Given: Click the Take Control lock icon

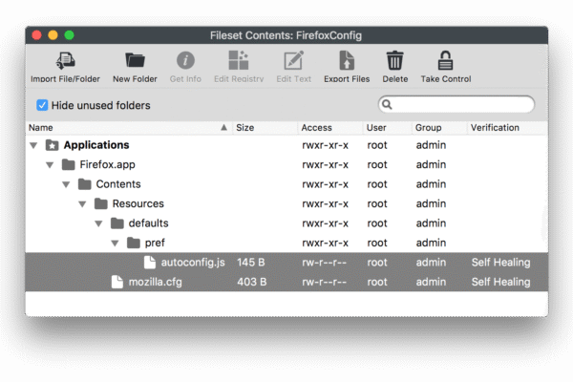Looking at the screenshot, I should [x=445, y=61].
